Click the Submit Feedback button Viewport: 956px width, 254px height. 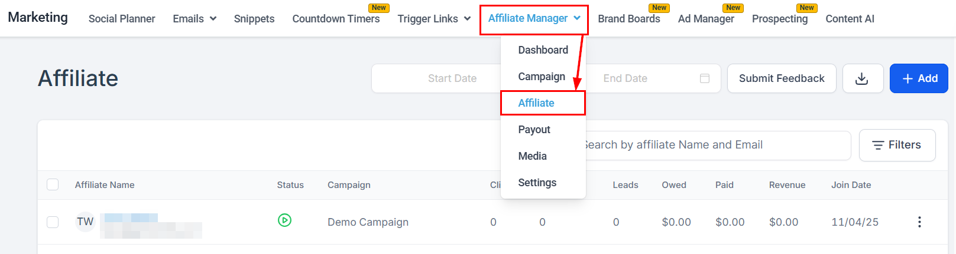pos(782,78)
